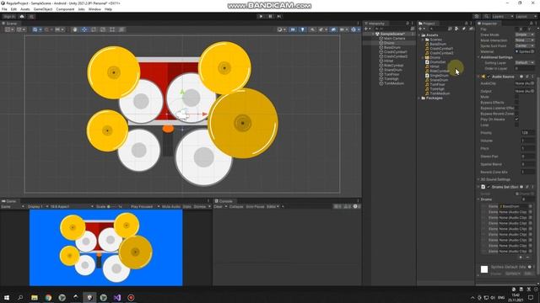Open the global search magnifier icon

(486, 17)
